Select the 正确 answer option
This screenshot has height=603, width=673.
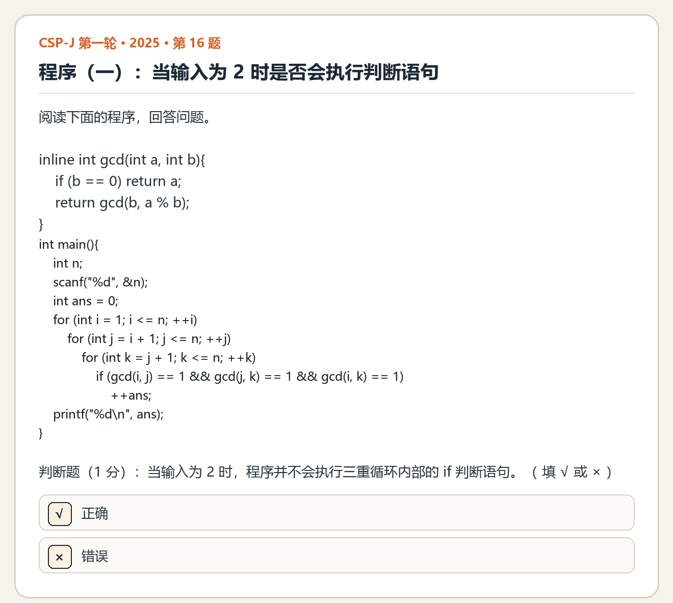click(336, 513)
